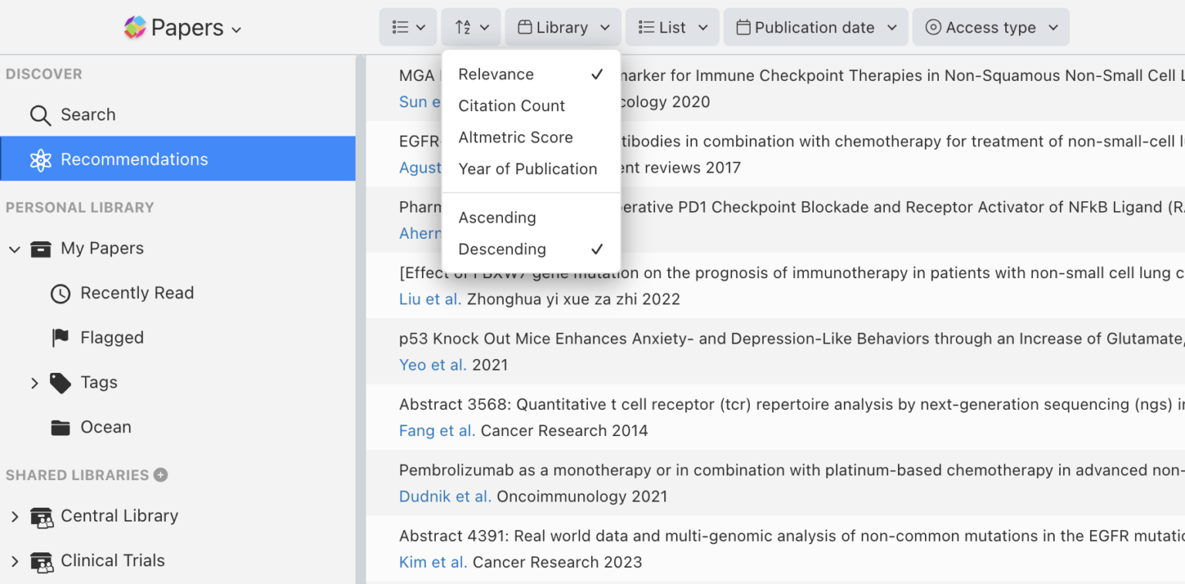Choose Year of Publication sorting
Viewport: 1185px width, 584px height.
(528, 169)
